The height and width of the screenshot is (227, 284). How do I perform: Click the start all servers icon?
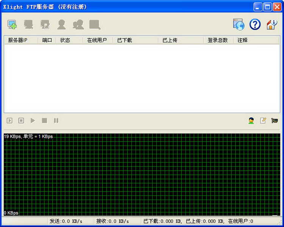[9, 121]
